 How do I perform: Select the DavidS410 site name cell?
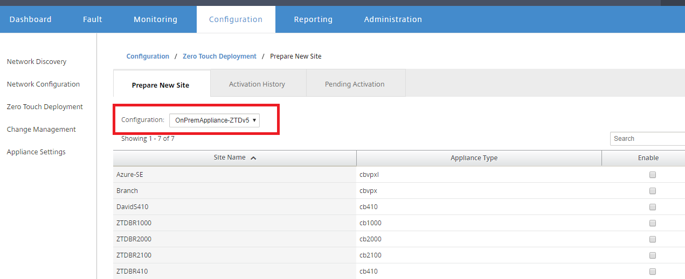(235, 207)
